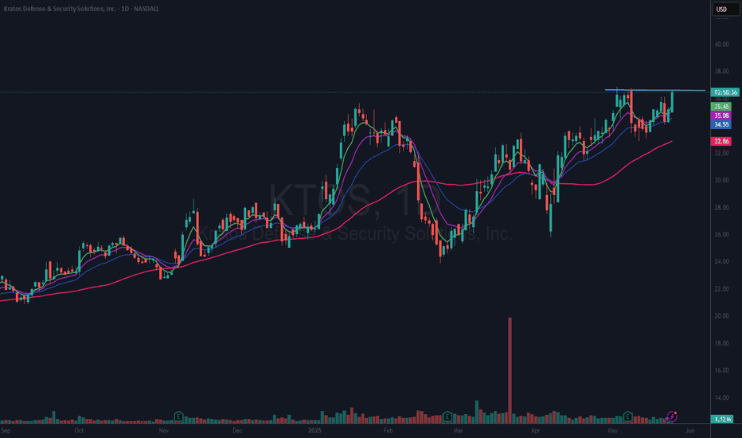
Task: Select the blue horizontal resistance line
Action: tap(655, 90)
